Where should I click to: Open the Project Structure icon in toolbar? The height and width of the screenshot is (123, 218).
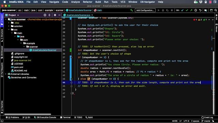pos(206,10)
